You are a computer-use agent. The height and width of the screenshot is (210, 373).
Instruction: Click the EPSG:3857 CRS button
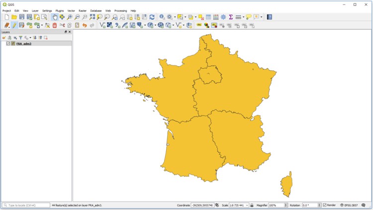click(349, 205)
